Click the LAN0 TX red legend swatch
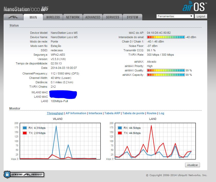The image size is (216, 182). coord(120,133)
